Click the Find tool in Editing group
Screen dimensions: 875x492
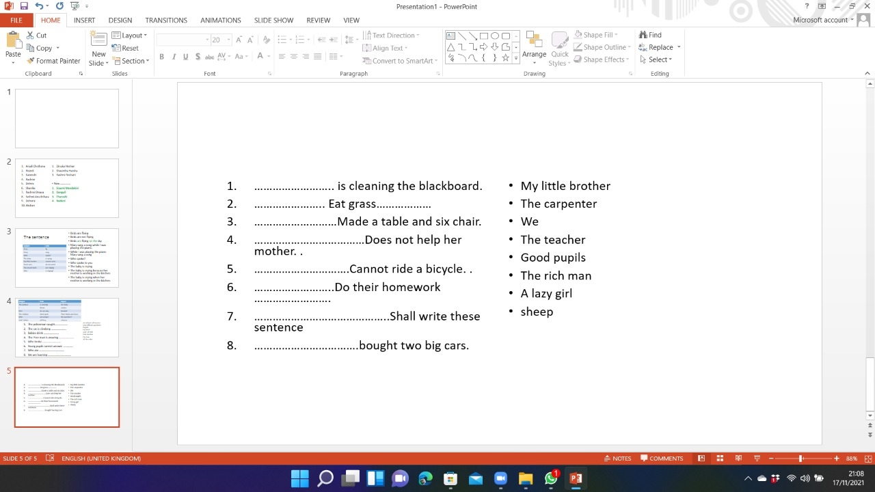tap(650, 35)
